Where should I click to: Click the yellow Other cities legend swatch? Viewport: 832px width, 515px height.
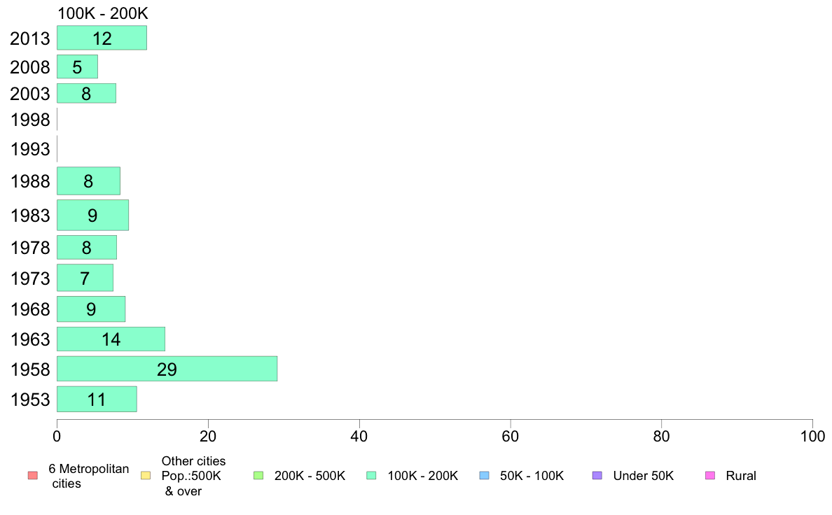(146, 476)
